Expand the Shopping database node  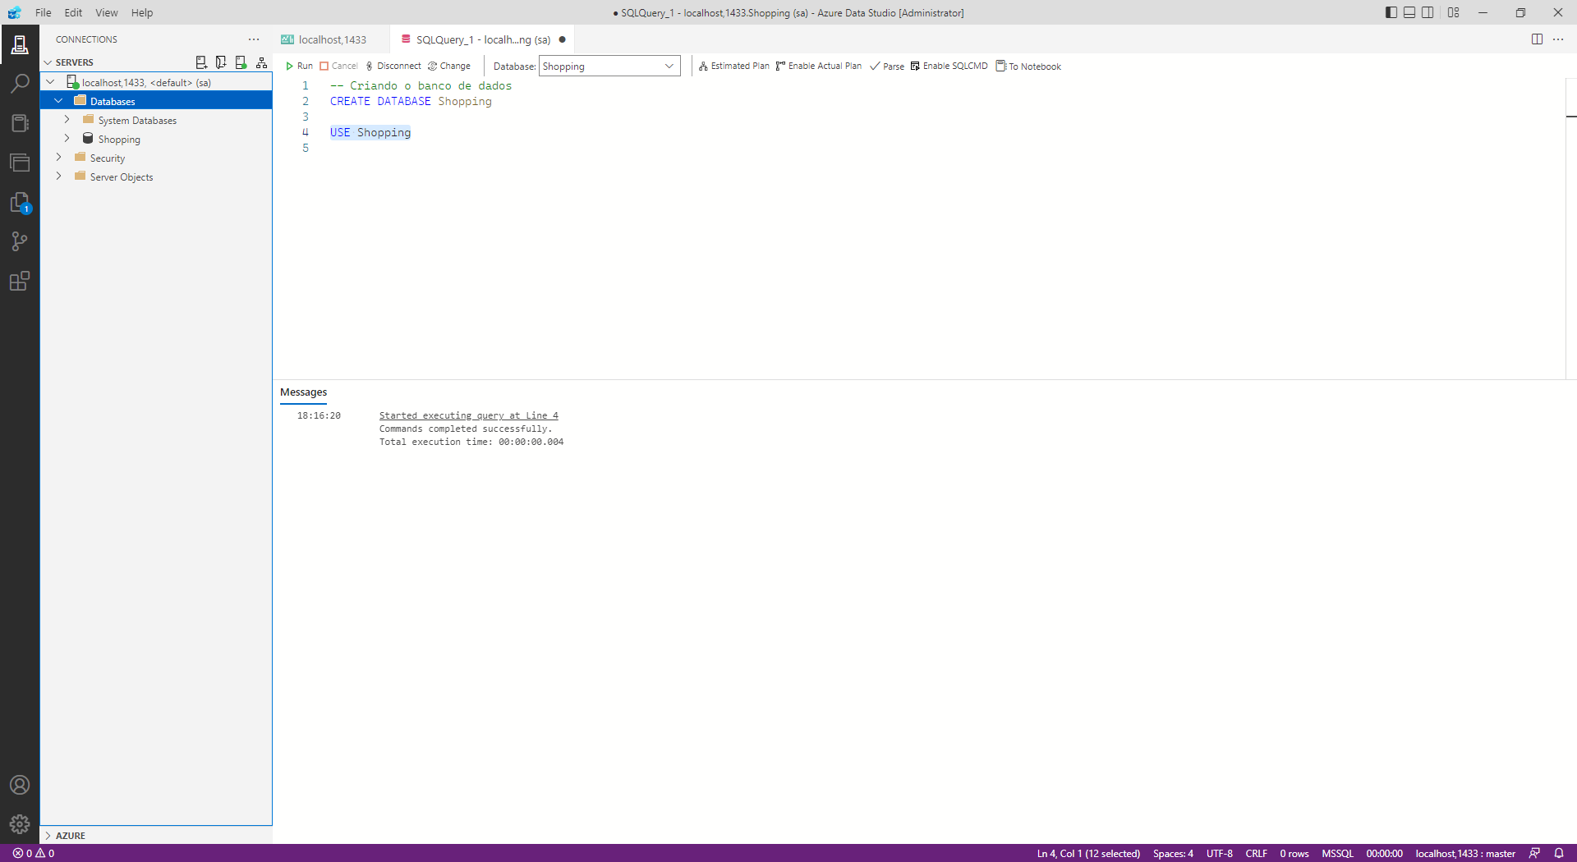tap(67, 139)
